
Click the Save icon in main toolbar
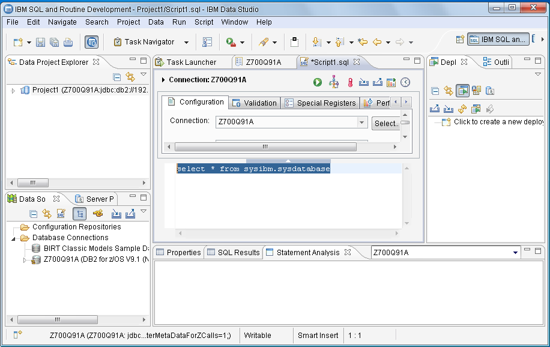tap(41, 43)
